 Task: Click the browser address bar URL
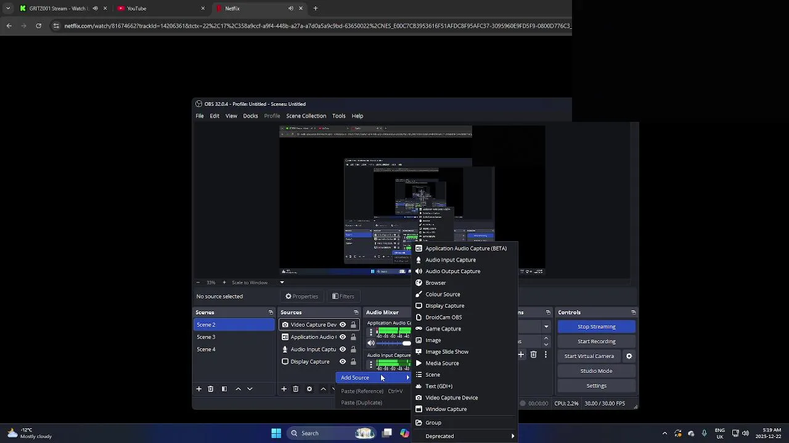[x=317, y=26]
